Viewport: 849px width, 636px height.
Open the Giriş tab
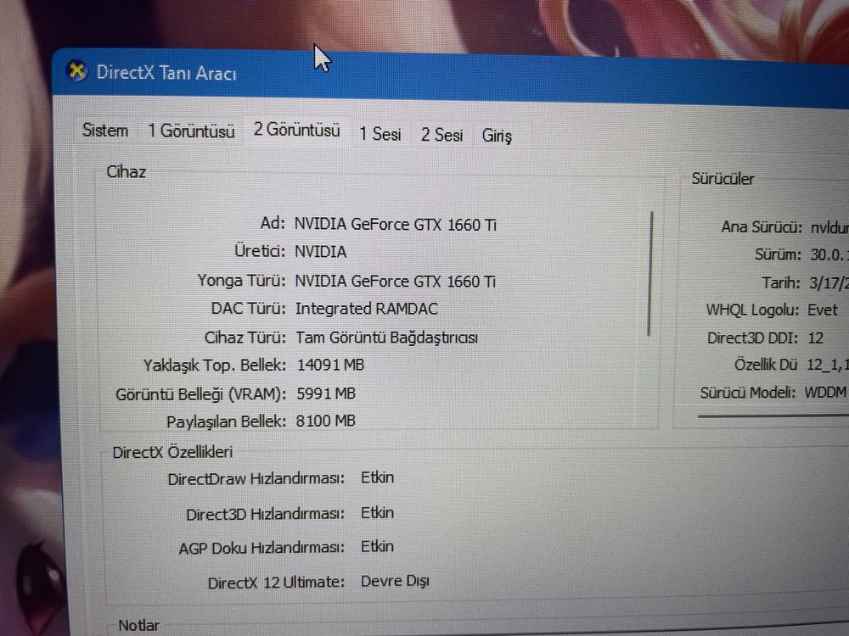tap(497, 136)
